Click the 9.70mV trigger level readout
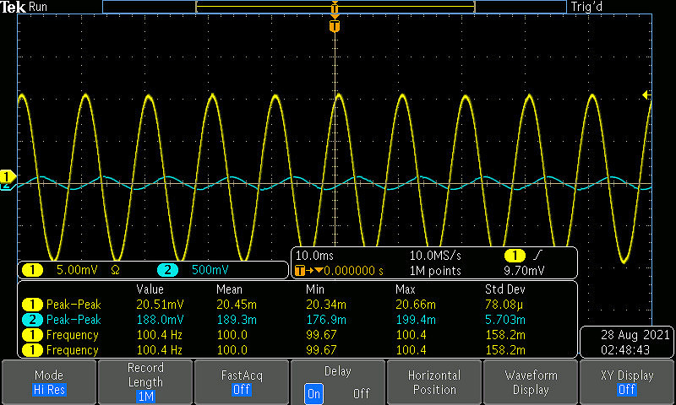 pyautogui.click(x=524, y=271)
